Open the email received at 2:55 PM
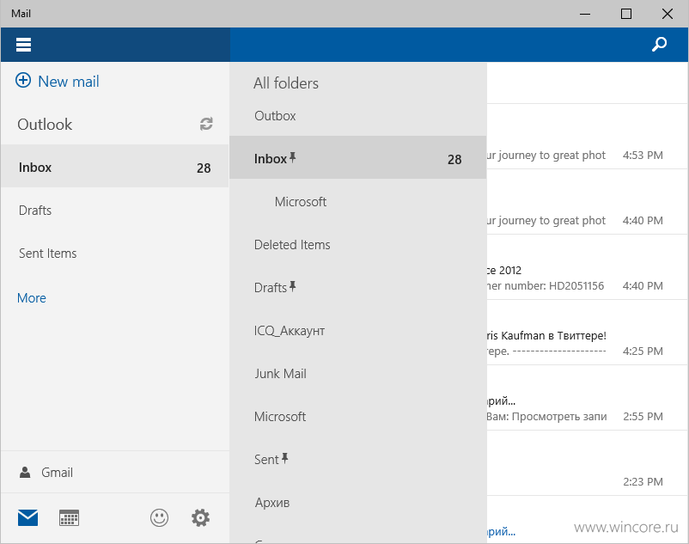The width and height of the screenshot is (689, 544). (587, 398)
